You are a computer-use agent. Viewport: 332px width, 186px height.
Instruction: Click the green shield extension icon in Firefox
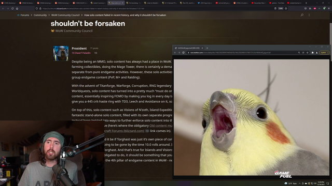pos(324,8)
